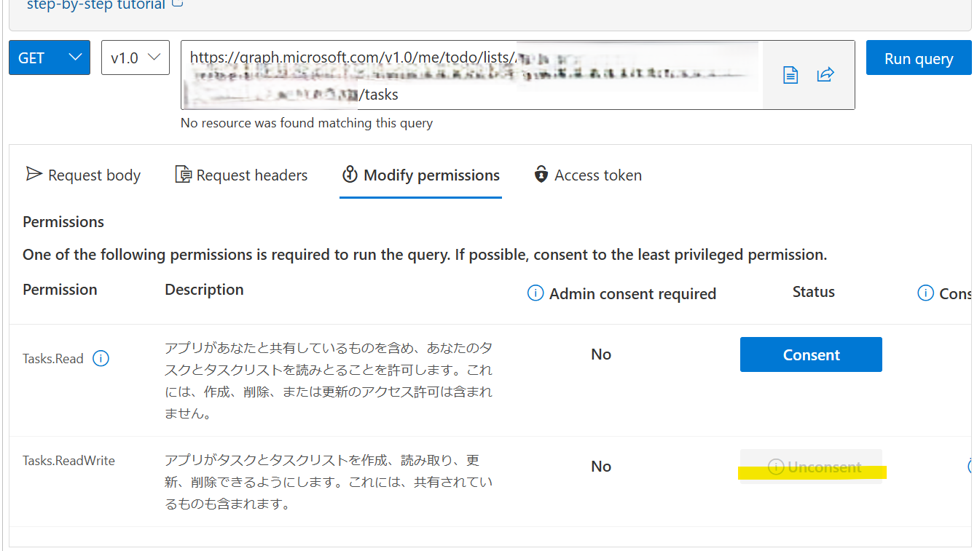The width and height of the screenshot is (977, 551).
Task: Consent to the Tasks.Read permission
Action: (x=811, y=354)
